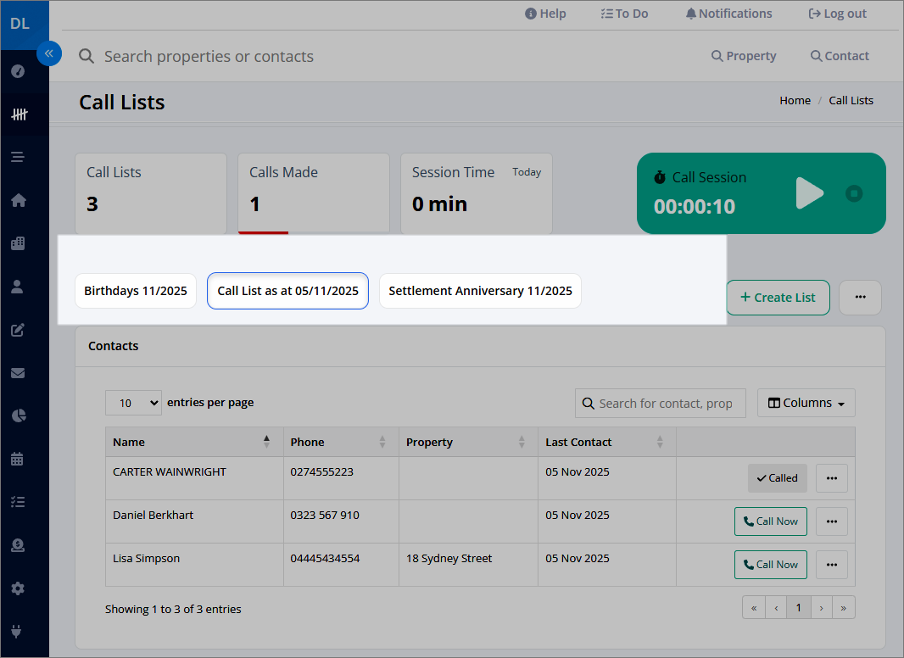Open Notifications in the top bar
The width and height of the screenshot is (904, 658).
tap(728, 14)
